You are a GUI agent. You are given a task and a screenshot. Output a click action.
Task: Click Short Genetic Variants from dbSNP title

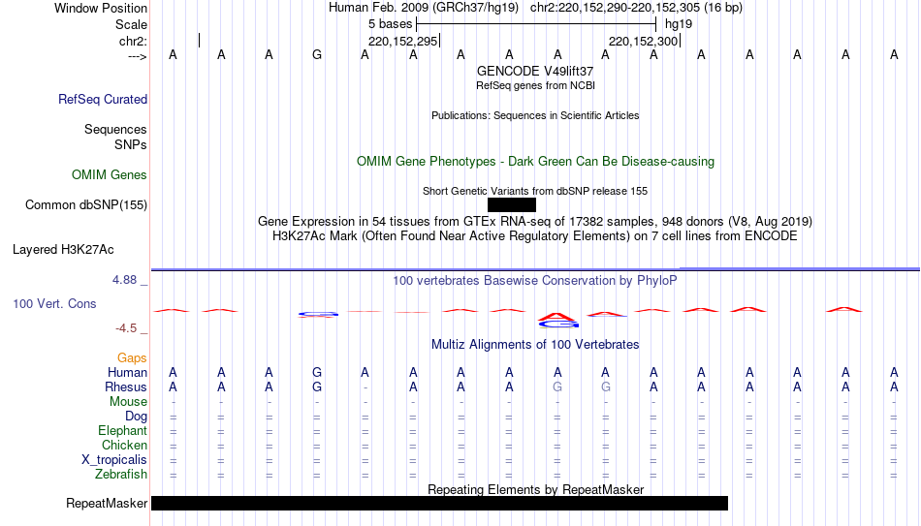pyautogui.click(x=535, y=192)
